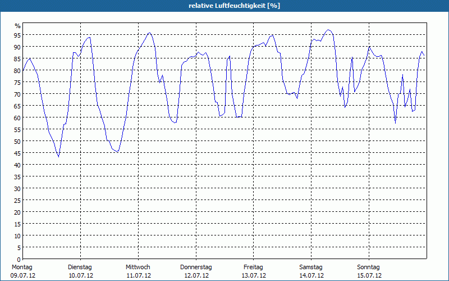Select the Mittwoch day label
Screen dimensions: 449x281
[138, 267]
